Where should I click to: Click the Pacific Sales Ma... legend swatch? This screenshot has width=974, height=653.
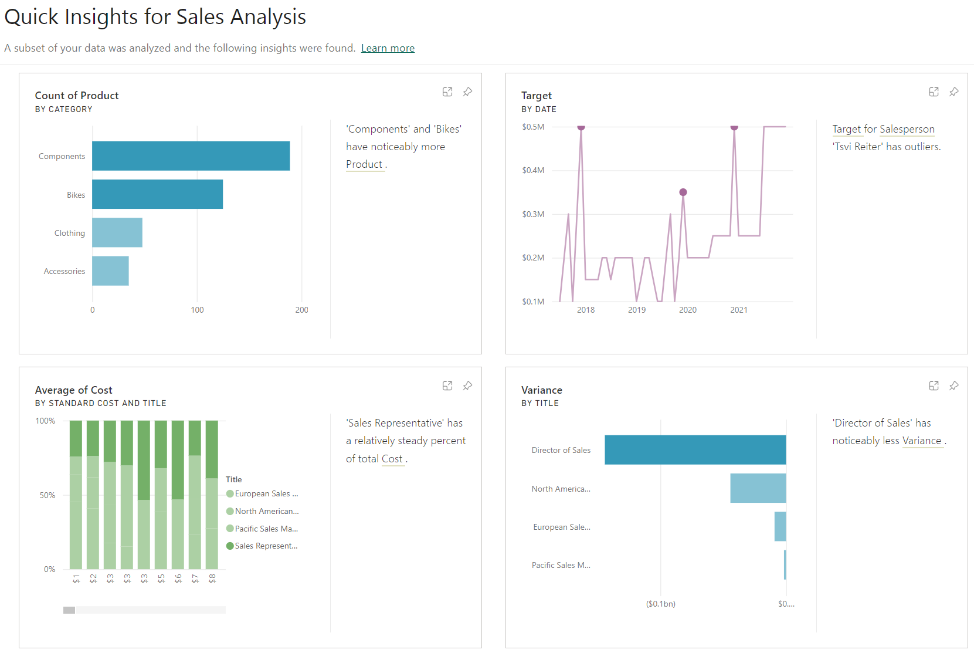click(x=230, y=529)
